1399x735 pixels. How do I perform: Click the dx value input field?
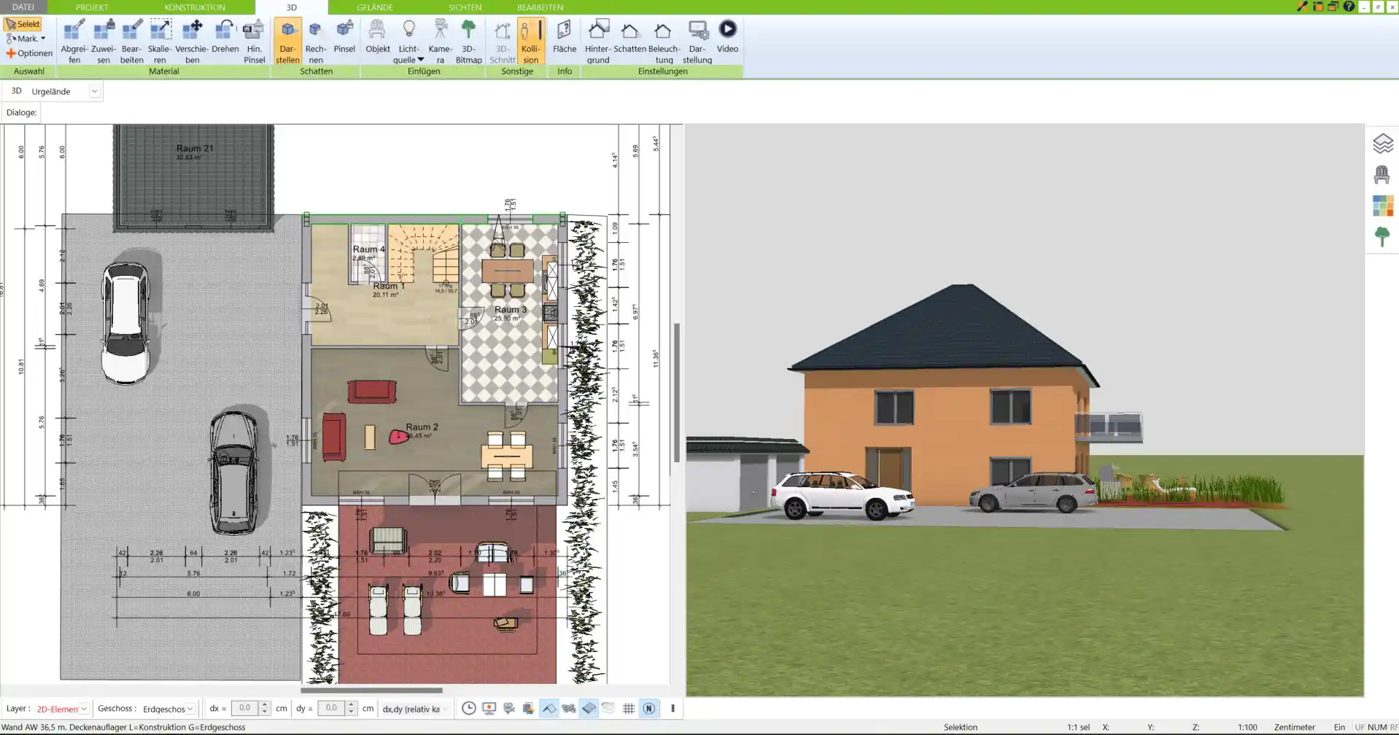(x=244, y=708)
